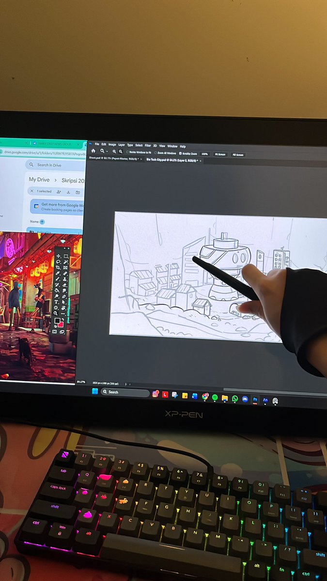Image resolution: width=327 pixels, height=581 pixels.
Task: Open Spotify from the taskbar
Action: click(x=215, y=398)
